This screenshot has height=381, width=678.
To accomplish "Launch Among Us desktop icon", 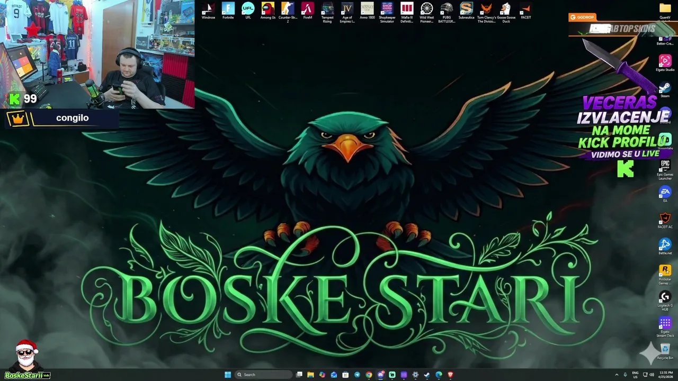I will [267, 11].
